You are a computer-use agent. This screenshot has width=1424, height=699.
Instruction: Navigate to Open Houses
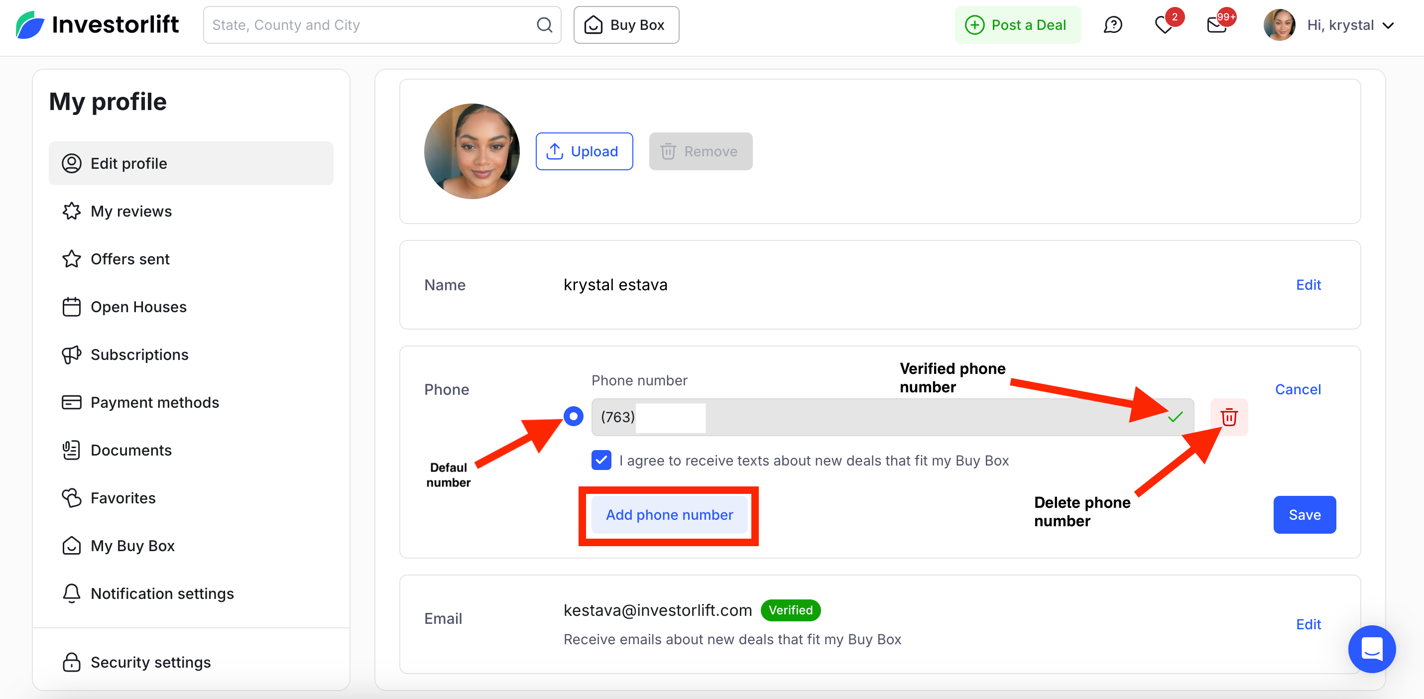click(x=191, y=307)
